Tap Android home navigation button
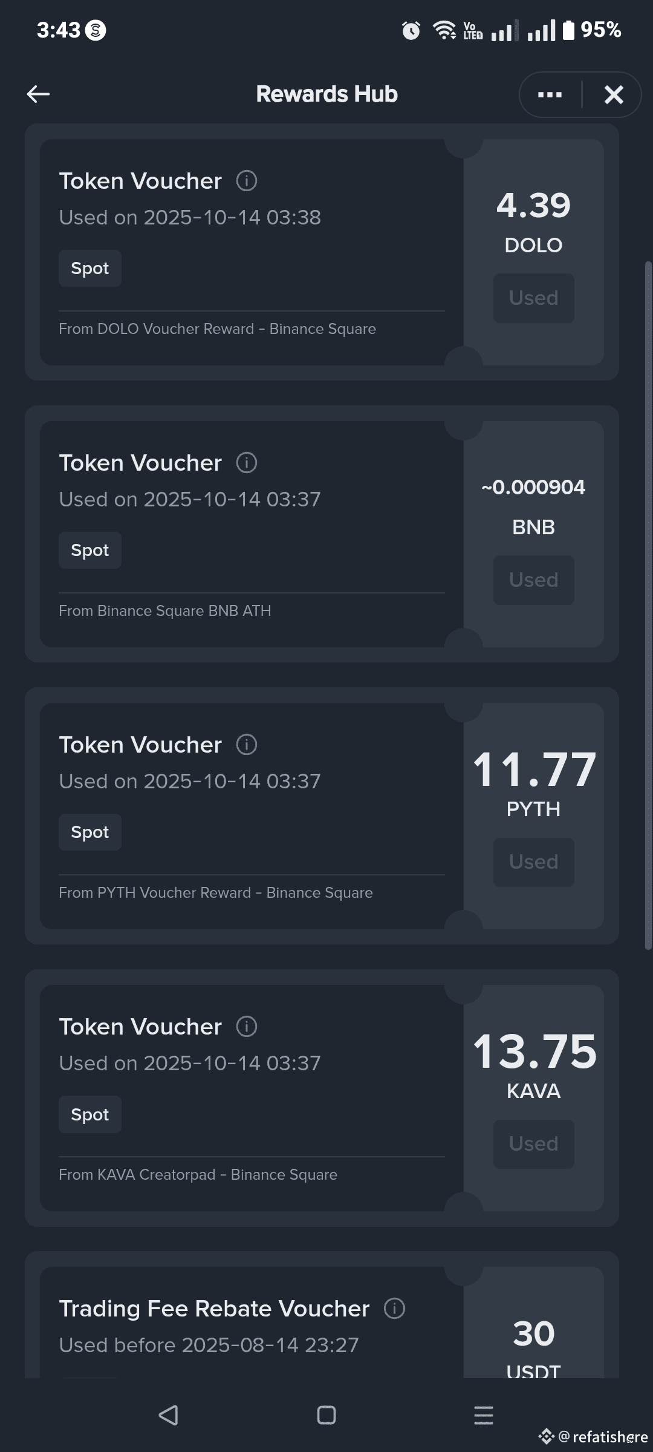 pos(326,1415)
